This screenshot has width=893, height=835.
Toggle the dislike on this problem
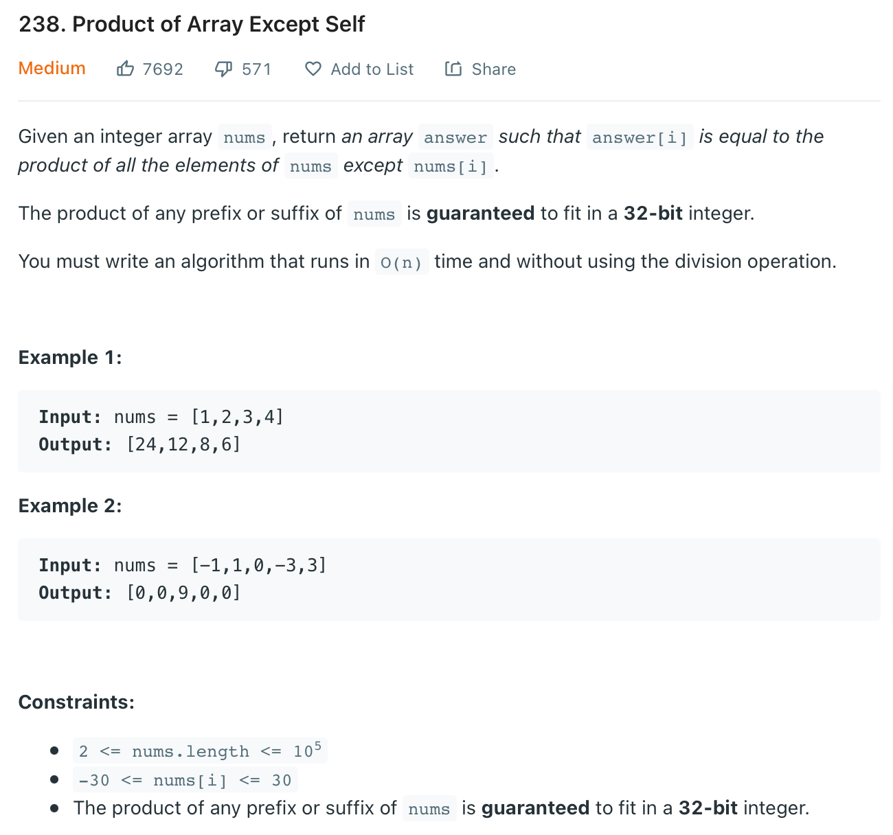(x=223, y=68)
